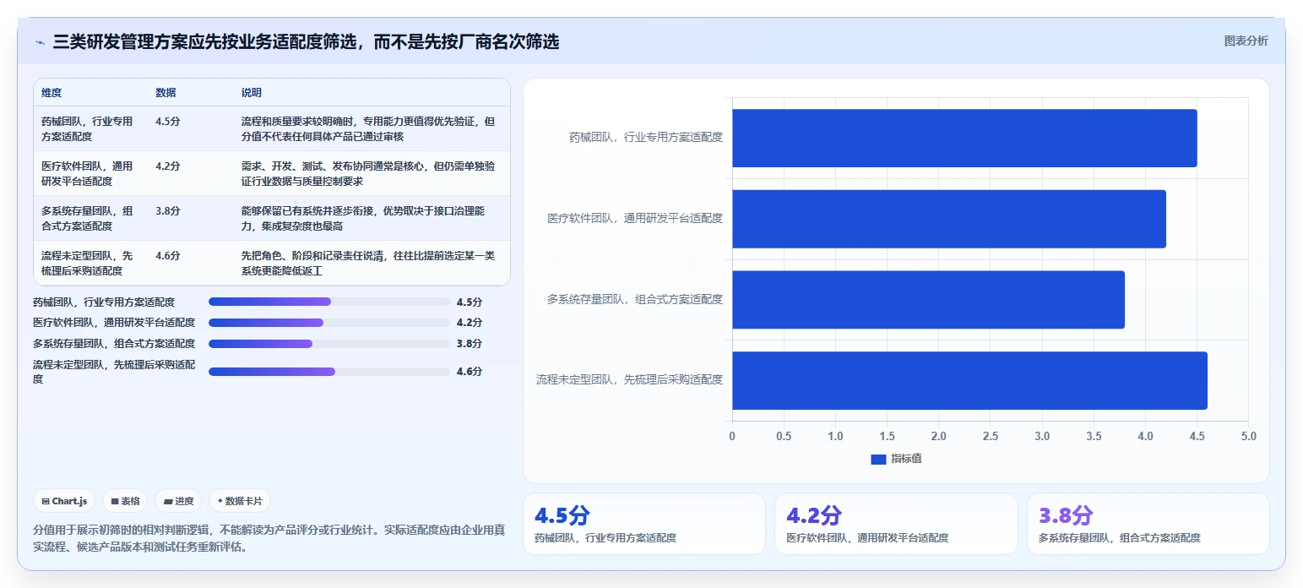
Task: Click chart axis label 药械团队，行业专用方案适配度
Action: pos(646,138)
